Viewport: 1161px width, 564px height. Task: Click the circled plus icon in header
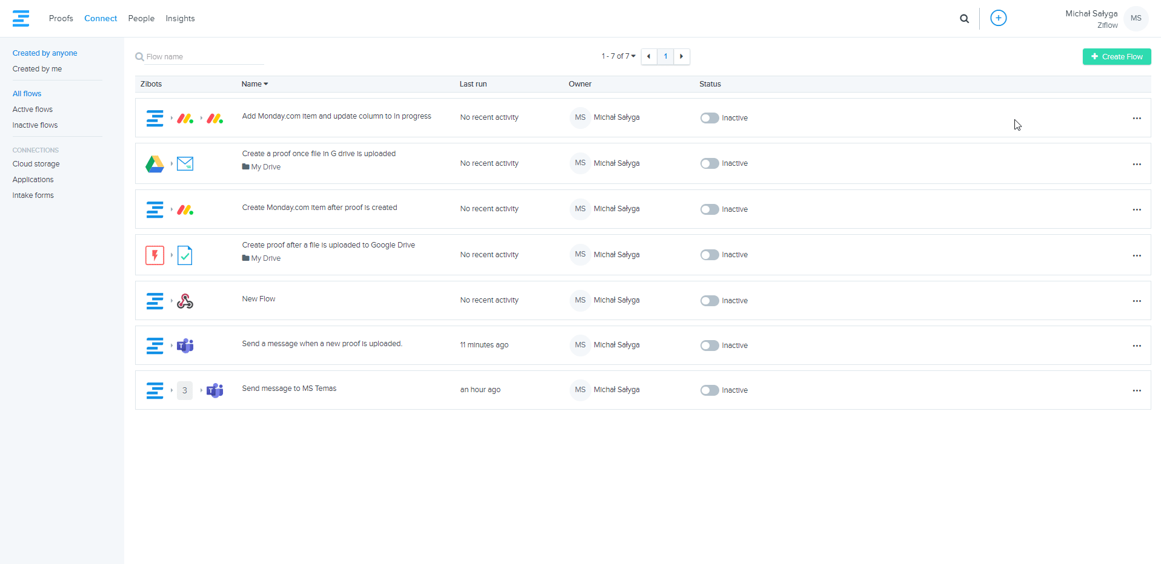click(998, 18)
